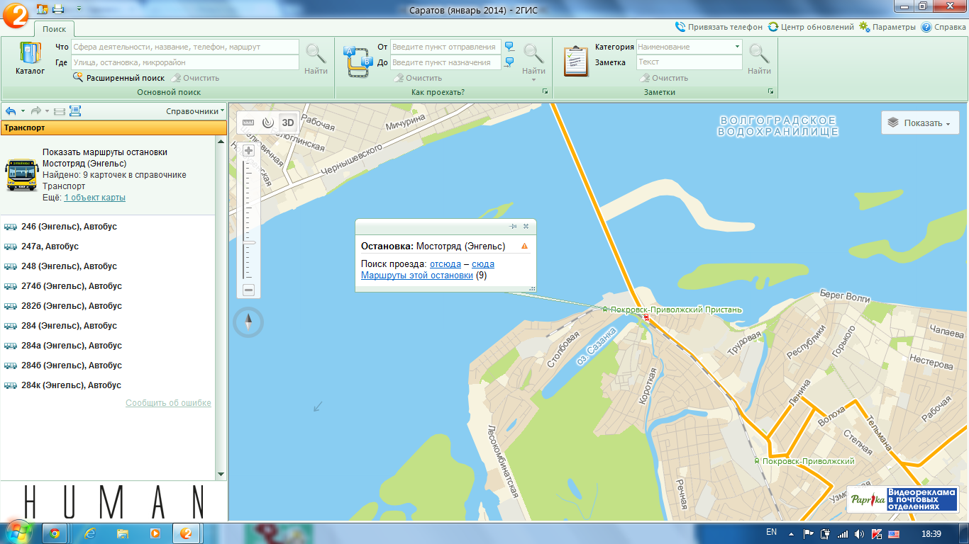The width and height of the screenshot is (969, 544).
Task: Click scroll down arrow in left panel
Action: click(221, 474)
